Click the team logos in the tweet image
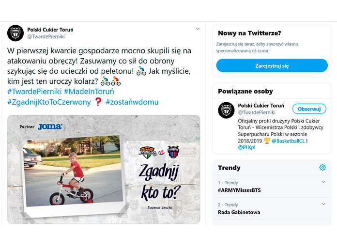337x251 pixels. [x=159, y=151]
